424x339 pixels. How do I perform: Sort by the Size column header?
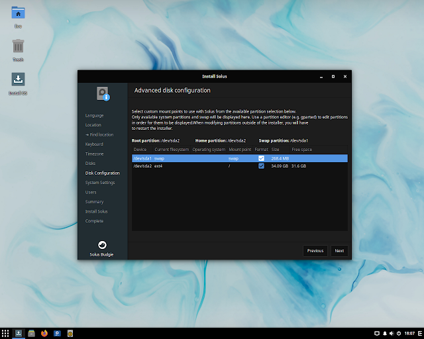coord(280,150)
